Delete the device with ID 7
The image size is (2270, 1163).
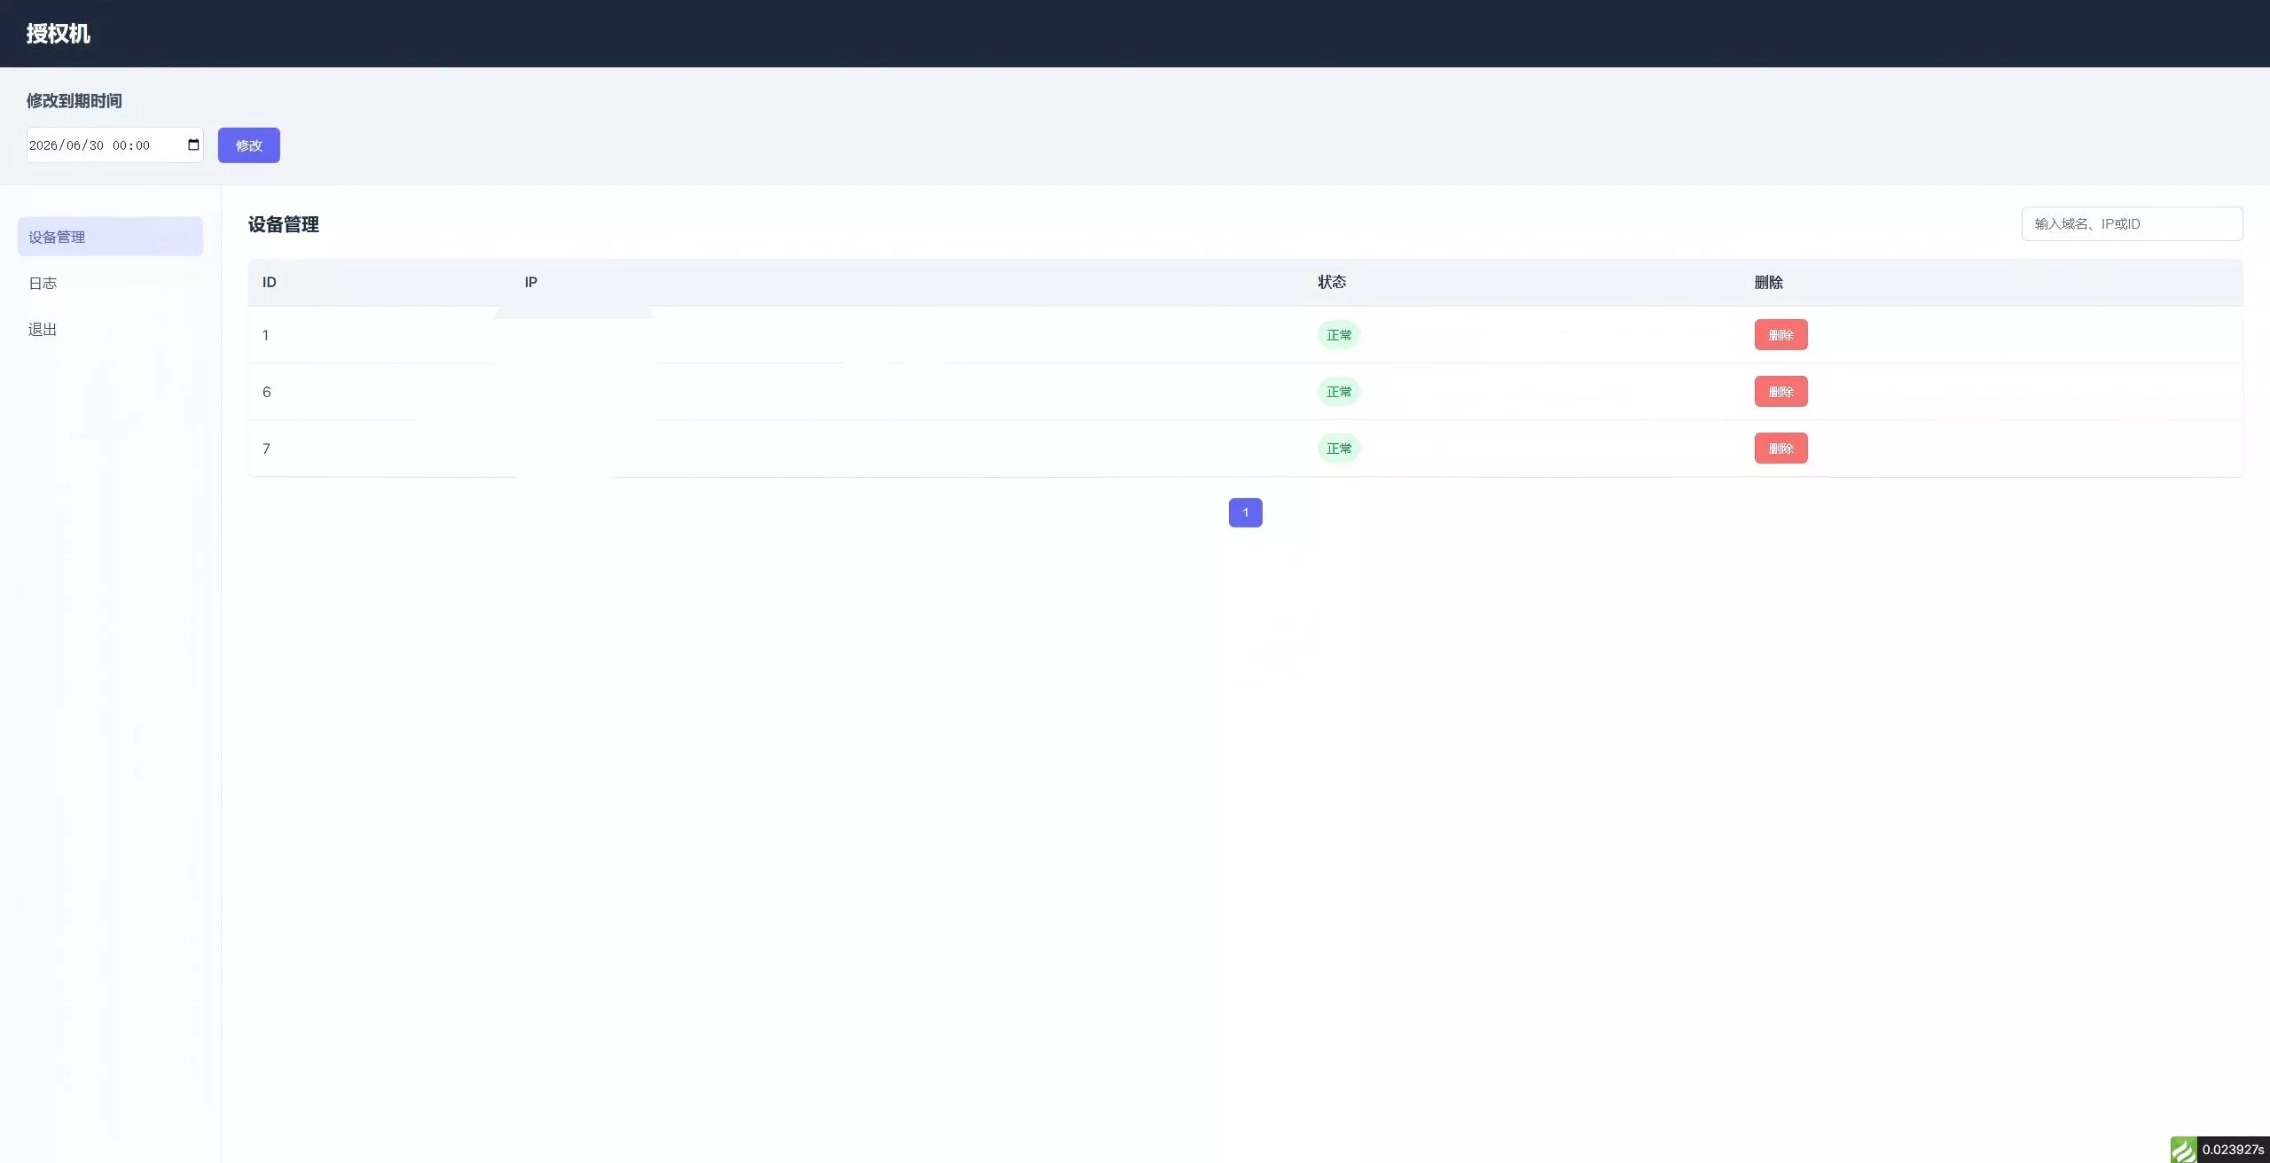tap(1781, 449)
